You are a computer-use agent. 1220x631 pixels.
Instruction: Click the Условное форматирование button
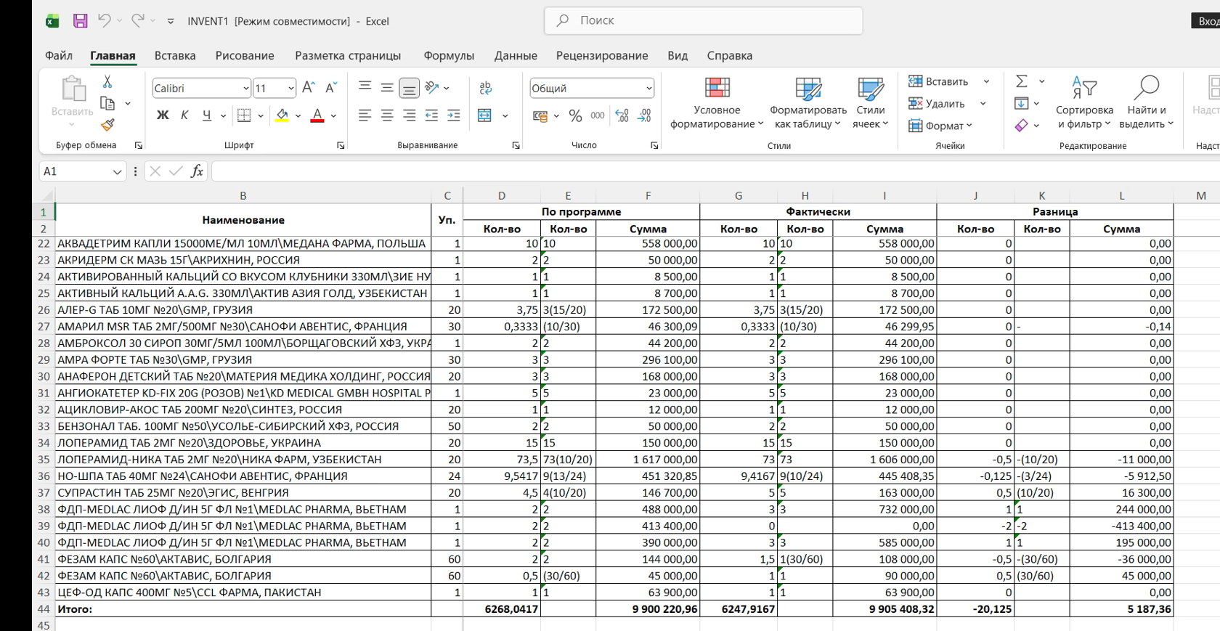coord(717,104)
